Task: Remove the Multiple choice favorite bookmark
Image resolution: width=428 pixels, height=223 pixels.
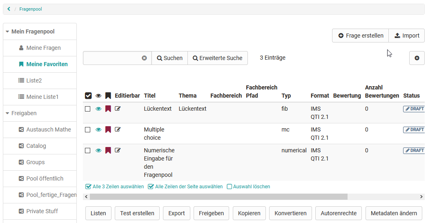Action: pos(108,129)
